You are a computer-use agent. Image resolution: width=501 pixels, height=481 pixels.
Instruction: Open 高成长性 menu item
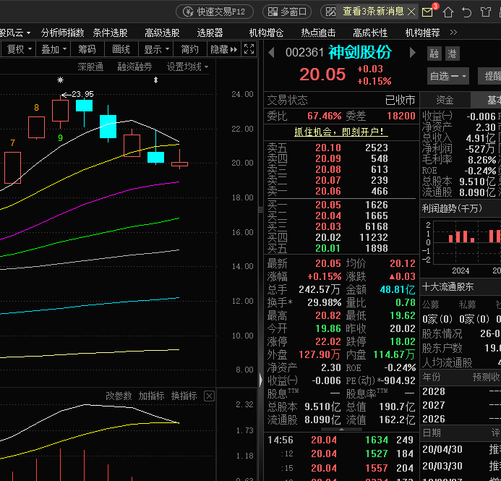point(370,33)
